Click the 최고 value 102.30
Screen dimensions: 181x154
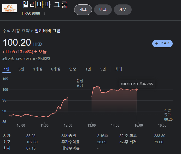[32, 142]
